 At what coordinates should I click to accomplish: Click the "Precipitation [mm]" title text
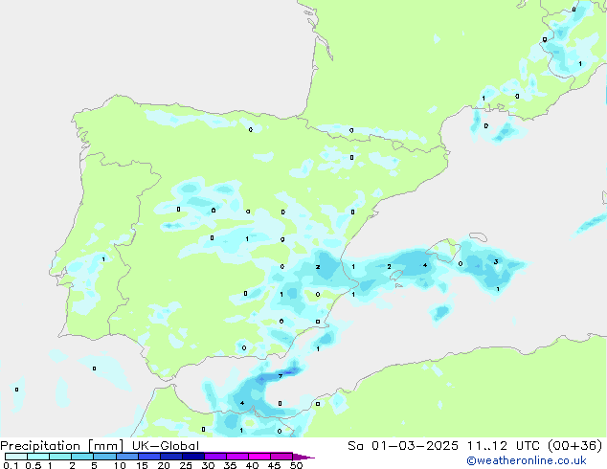coord(62,446)
